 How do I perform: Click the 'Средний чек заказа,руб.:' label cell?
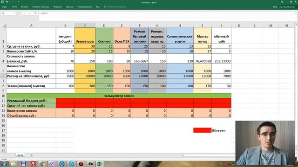point(31,106)
